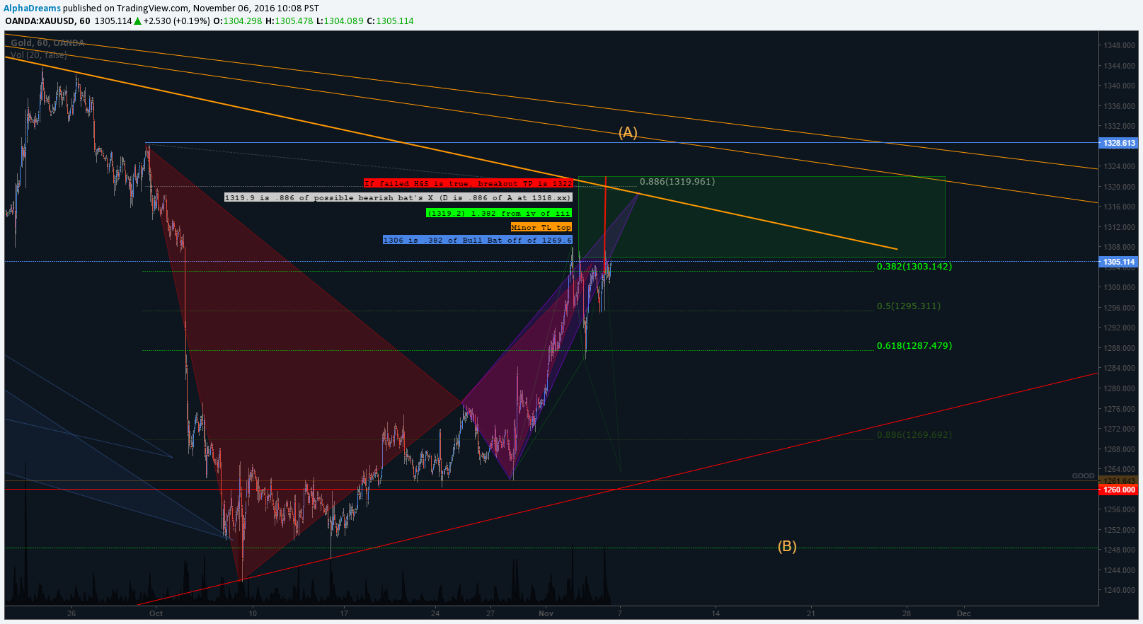Click the blue 1305.114 current price tag
1143x624 pixels.
(1118, 262)
